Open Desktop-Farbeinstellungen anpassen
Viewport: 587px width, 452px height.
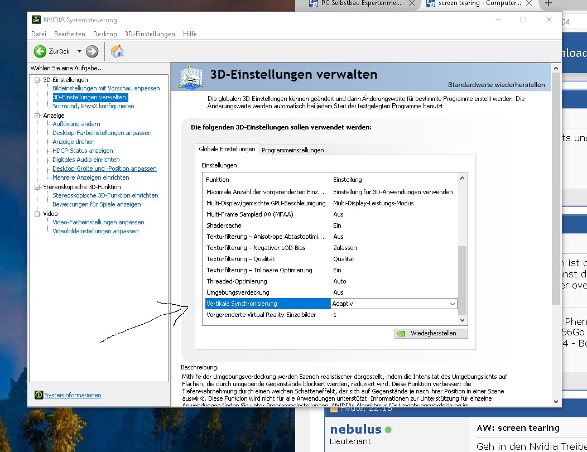tap(102, 133)
